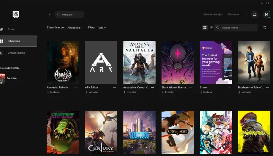This screenshot has height=156, width=273.
Task: Click the Brave title text
Action: pos(203,87)
